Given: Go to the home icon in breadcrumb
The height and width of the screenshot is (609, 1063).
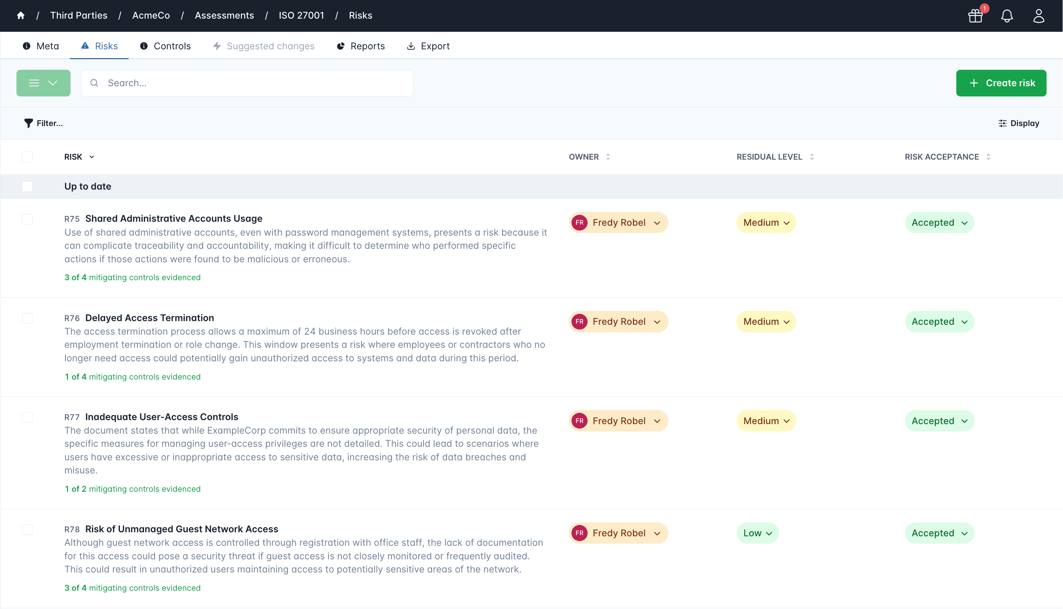Looking at the screenshot, I should click(20, 15).
